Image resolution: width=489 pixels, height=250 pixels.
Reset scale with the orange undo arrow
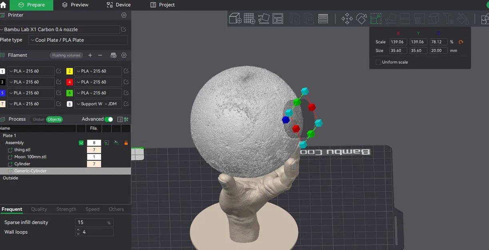461,42
